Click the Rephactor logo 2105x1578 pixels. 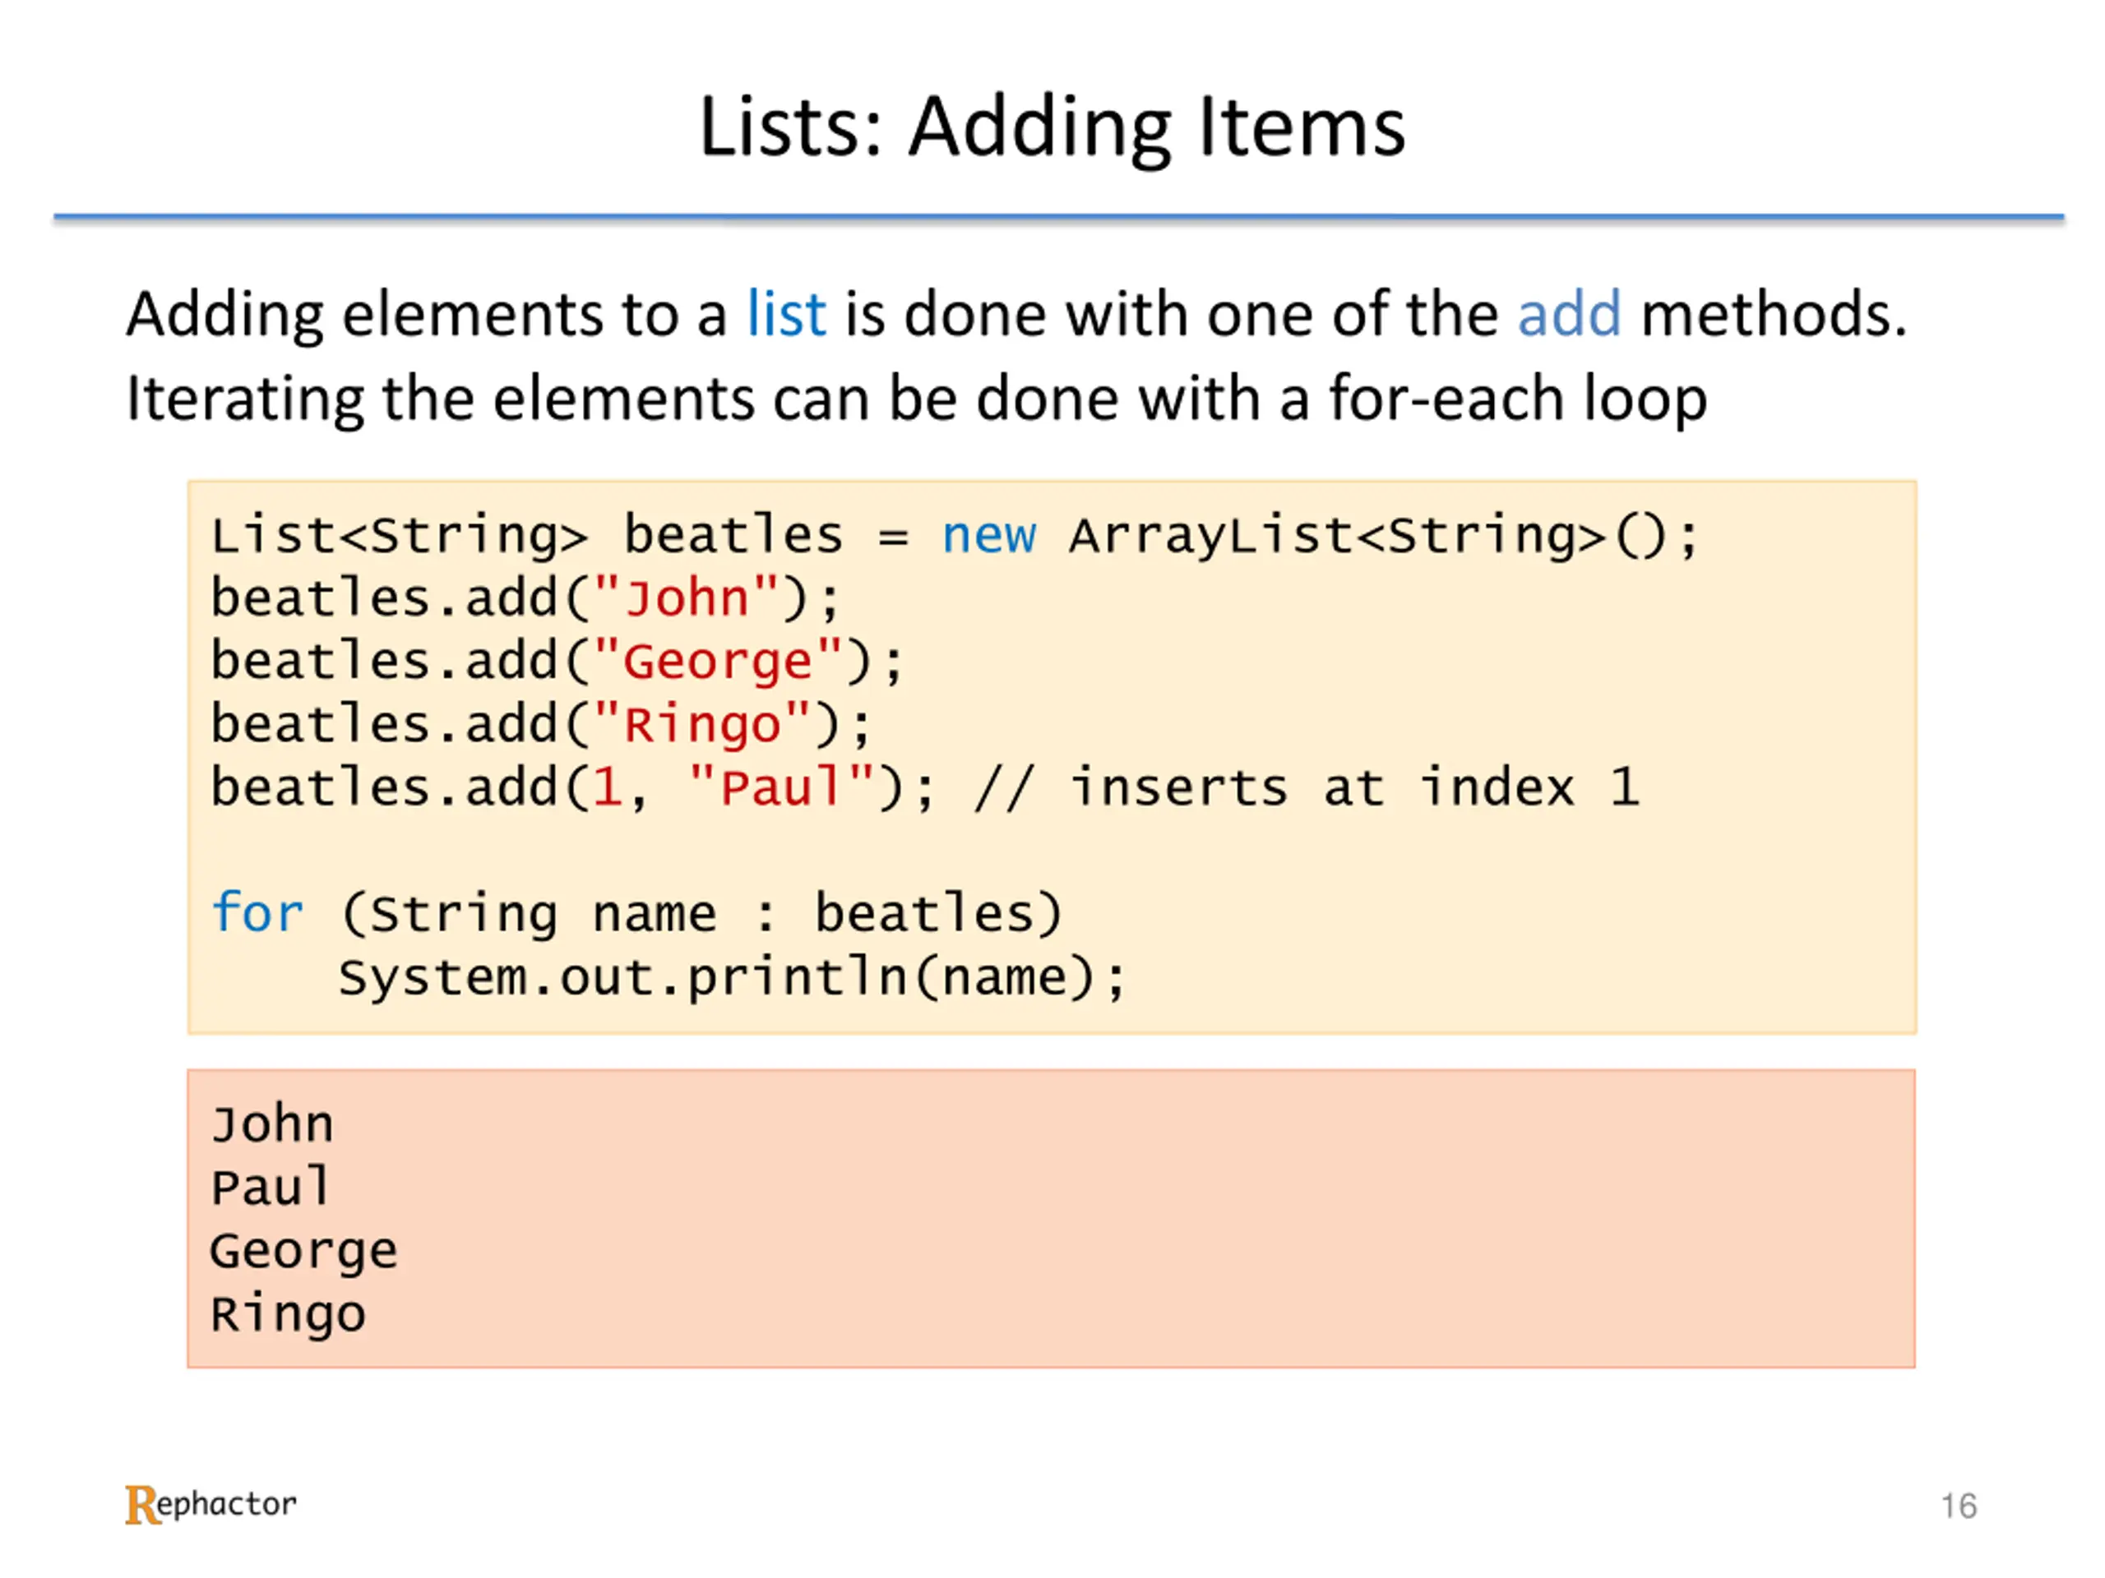tap(210, 1504)
